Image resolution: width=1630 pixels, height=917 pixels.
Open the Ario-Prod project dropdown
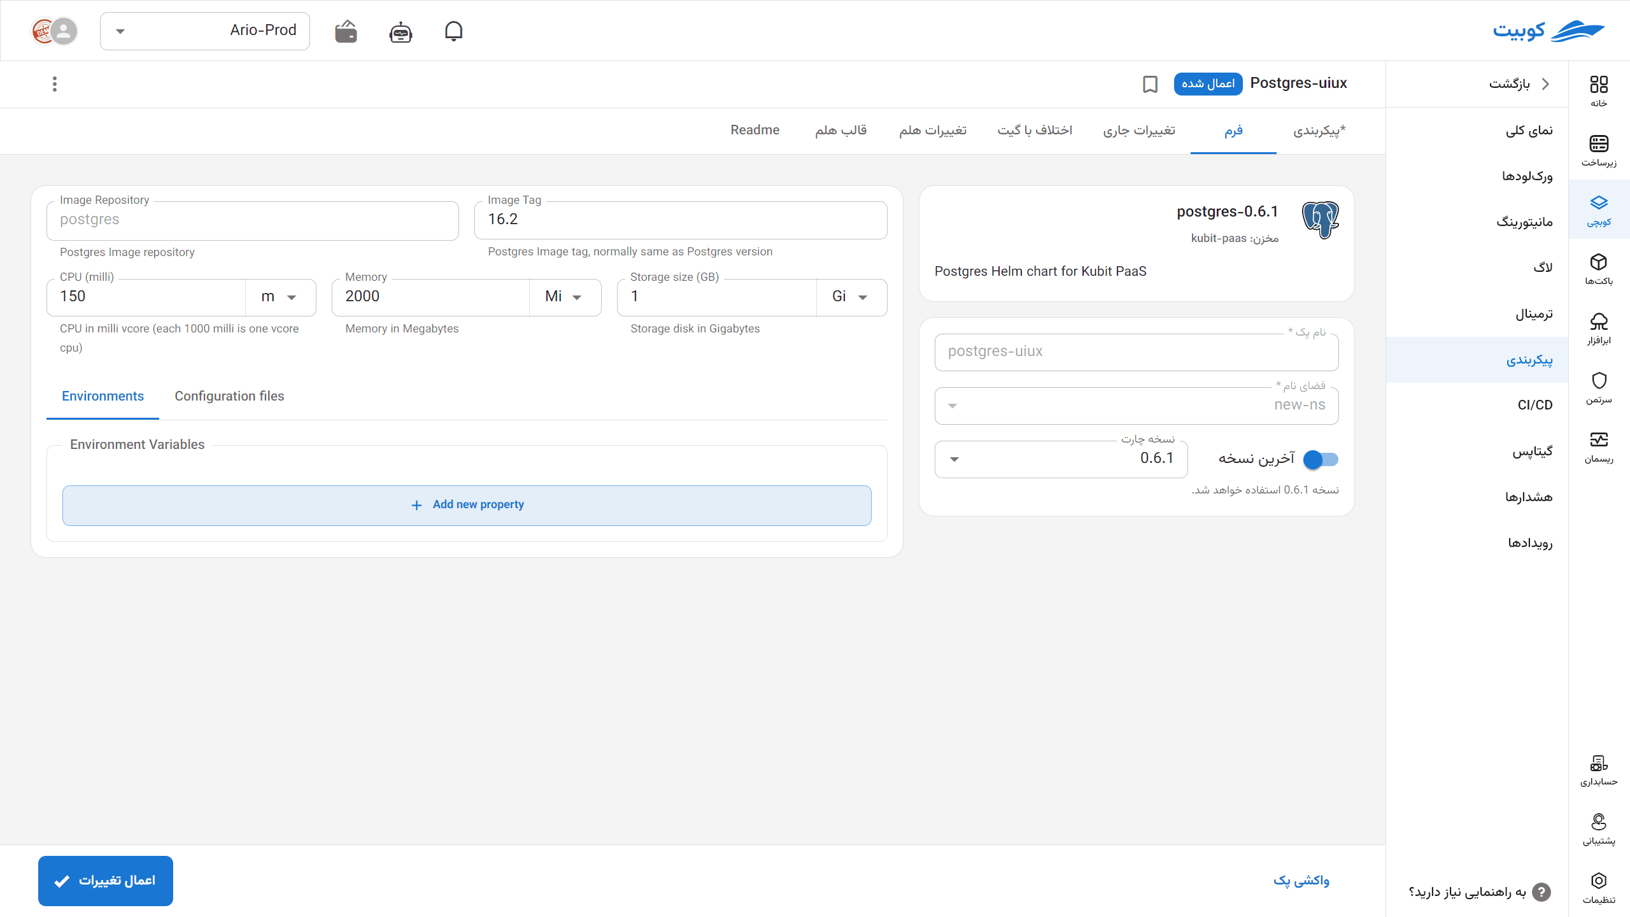coord(205,31)
